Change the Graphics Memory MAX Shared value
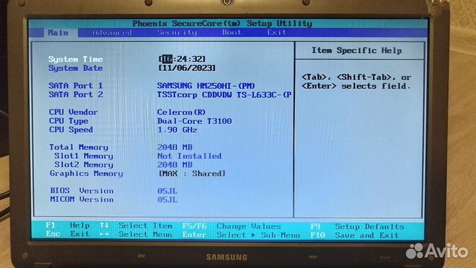The width and height of the screenshot is (476, 268). click(x=192, y=173)
